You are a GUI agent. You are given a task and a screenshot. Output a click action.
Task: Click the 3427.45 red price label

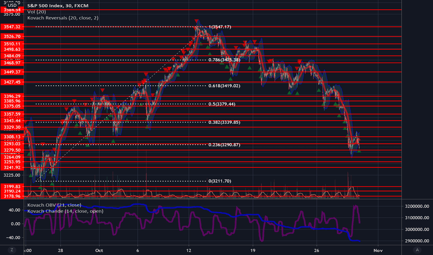tap(12, 82)
